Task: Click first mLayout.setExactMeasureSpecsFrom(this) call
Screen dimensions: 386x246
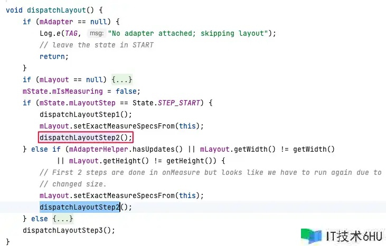Action: coord(121,126)
